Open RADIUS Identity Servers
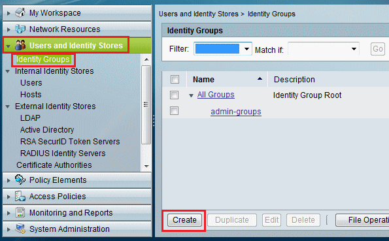 (x=63, y=153)
